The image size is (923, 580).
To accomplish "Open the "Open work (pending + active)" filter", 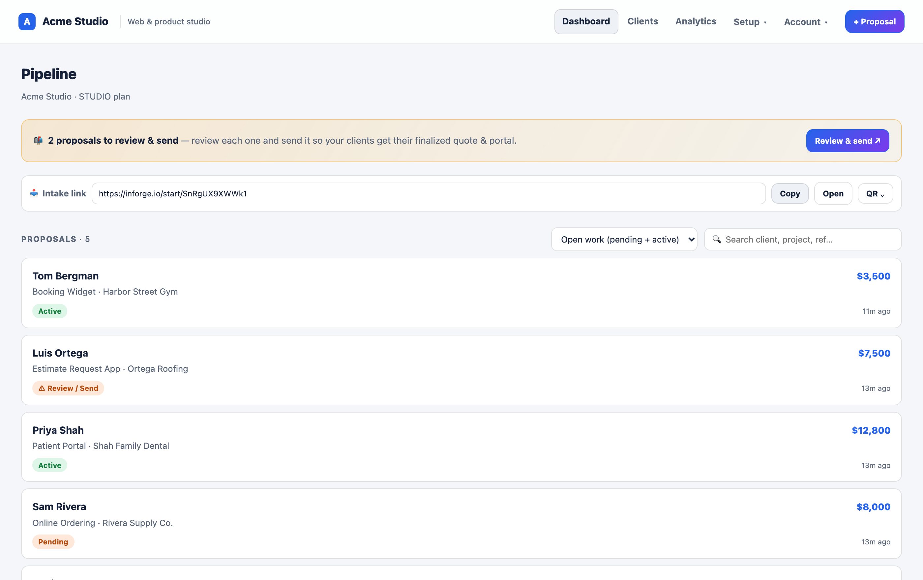I will click(624, 240).
